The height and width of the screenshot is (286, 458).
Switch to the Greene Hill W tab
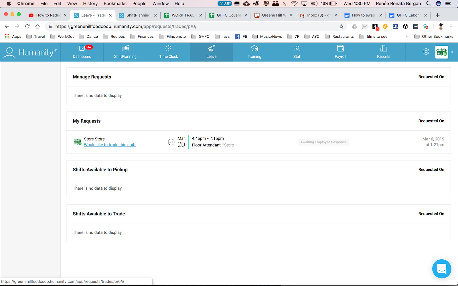point(274,15)
